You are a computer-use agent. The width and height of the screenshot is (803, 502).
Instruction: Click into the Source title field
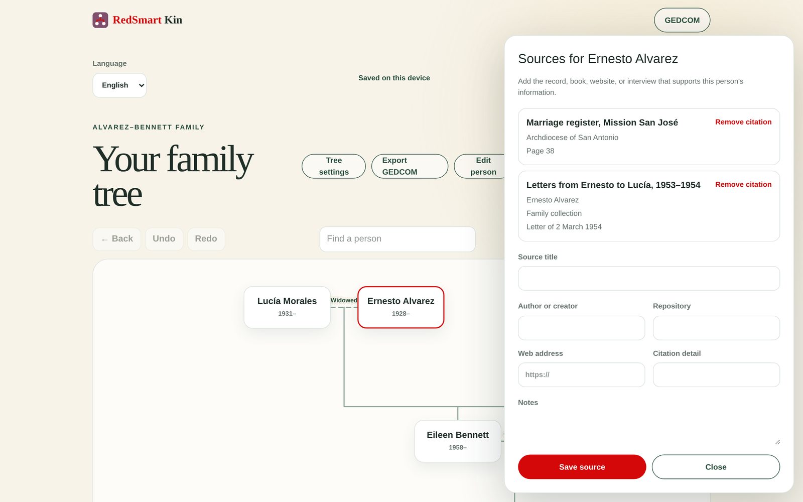coord(649,279)
